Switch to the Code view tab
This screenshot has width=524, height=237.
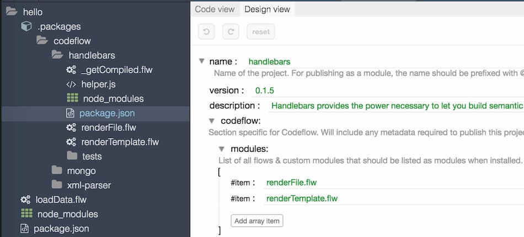tap(215, 9)
